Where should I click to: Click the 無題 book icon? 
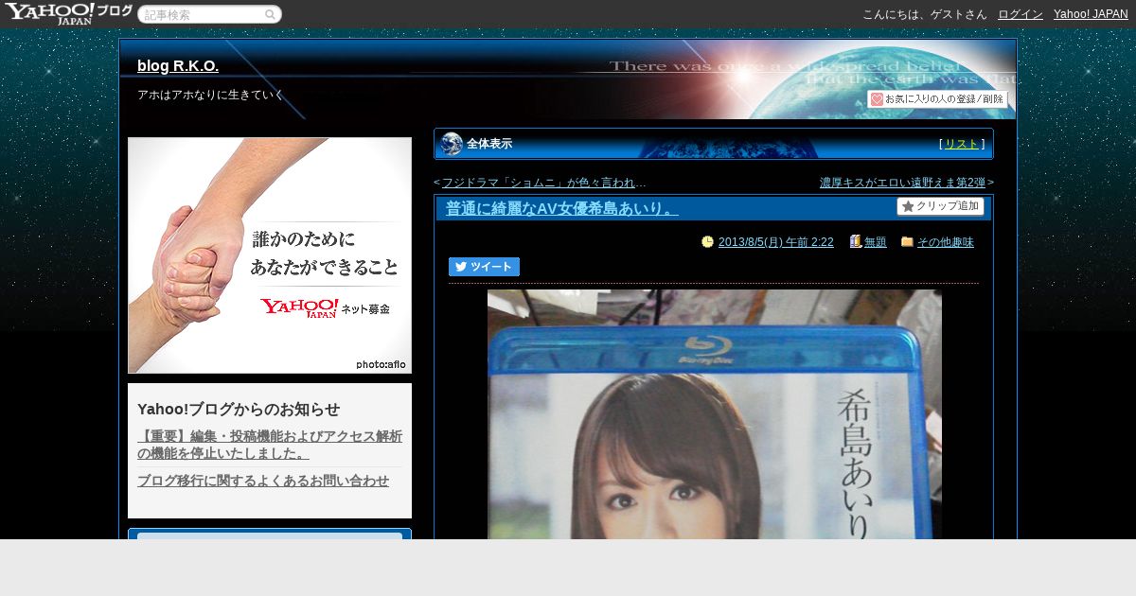pos(856,241)
